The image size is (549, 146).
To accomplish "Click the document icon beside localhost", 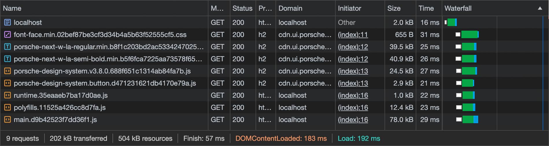I will tap(8, 22).
